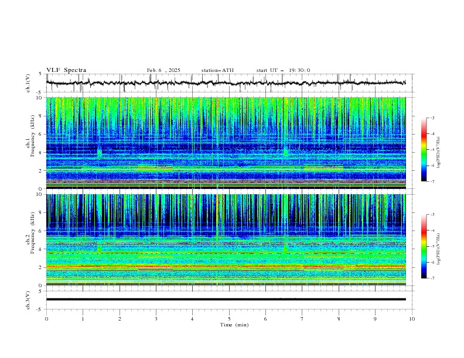Click the time axis tick label '0'

click(x=46, y=319)
